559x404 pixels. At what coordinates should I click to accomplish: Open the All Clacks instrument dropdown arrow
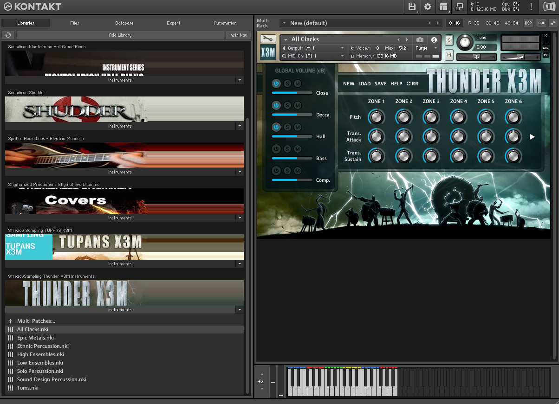286,40
